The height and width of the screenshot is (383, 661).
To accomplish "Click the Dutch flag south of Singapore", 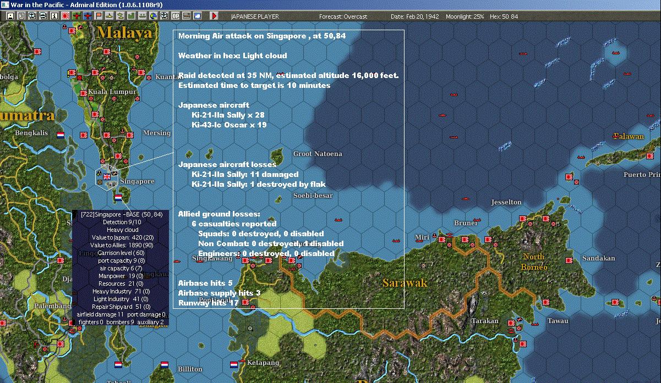I will click(x=118, y=197).
